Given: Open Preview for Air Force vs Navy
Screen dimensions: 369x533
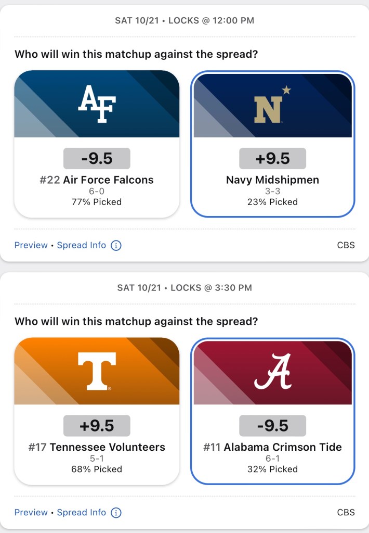Looking at the screenshot, I should pyautogui.click(x=31, y=245).
